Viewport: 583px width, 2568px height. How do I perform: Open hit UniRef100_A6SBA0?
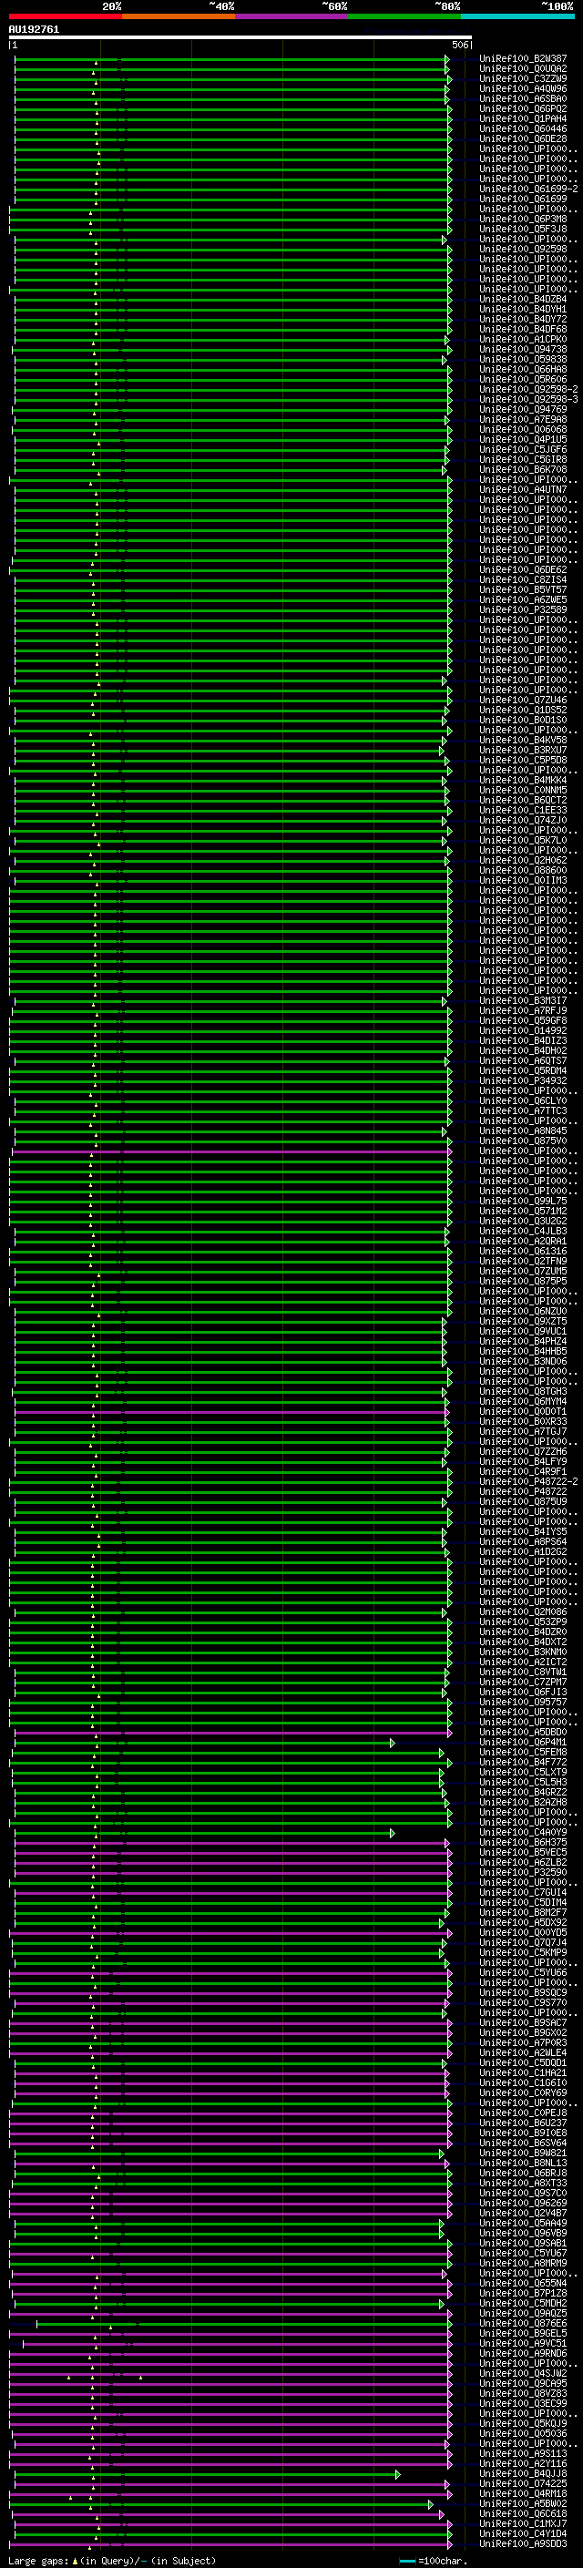523,98
